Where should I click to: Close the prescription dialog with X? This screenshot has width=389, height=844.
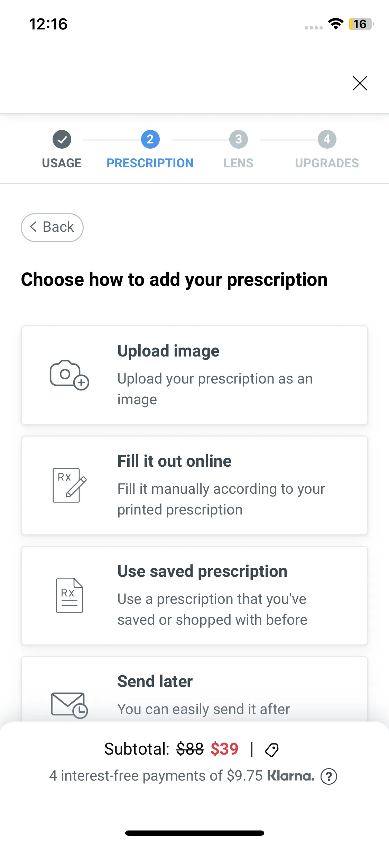click(360, 83)
